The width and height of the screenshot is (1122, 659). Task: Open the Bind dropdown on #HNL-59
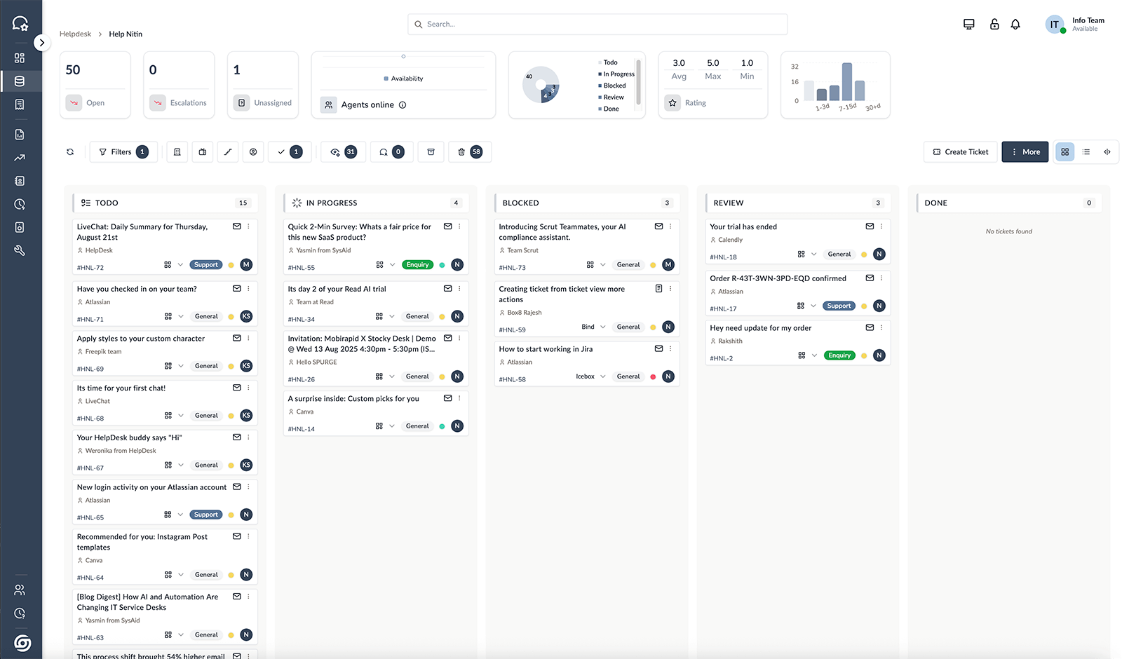click(593, 327)
